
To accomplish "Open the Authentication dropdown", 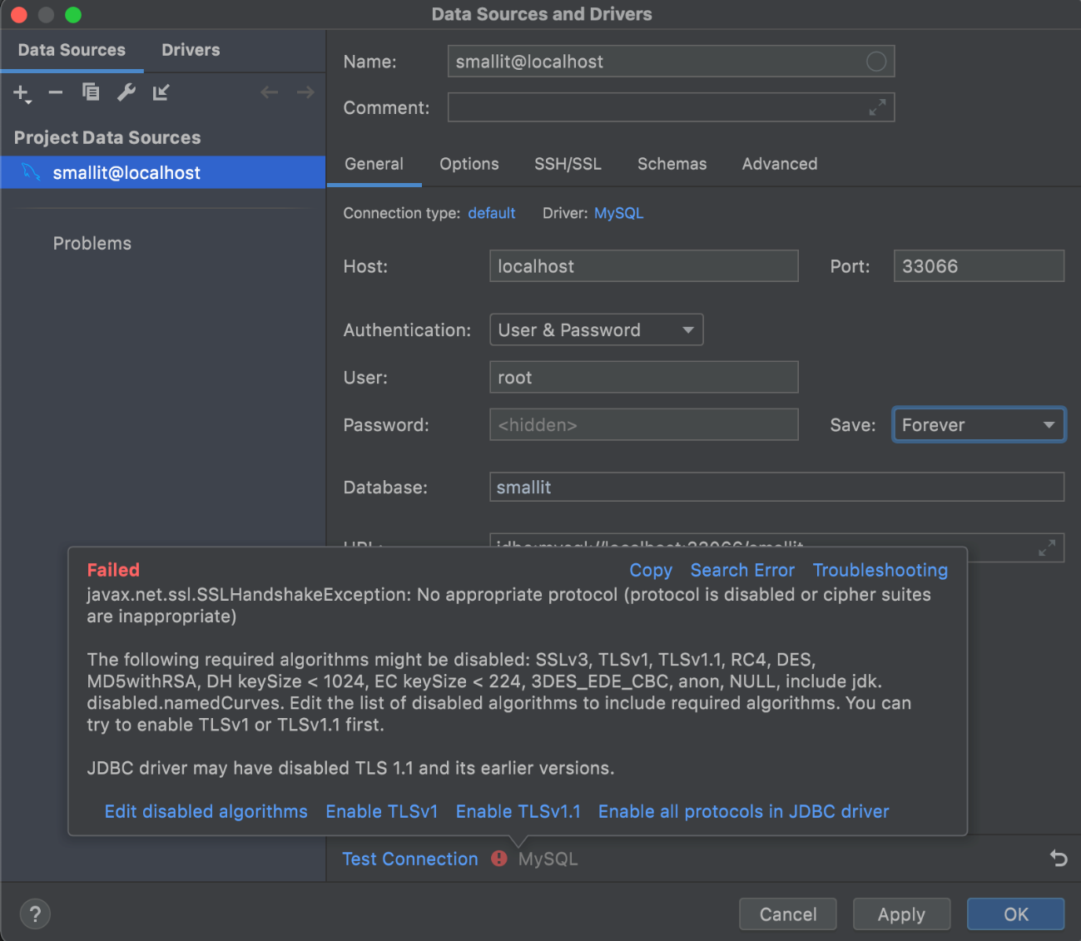I will tap(596, 330).
